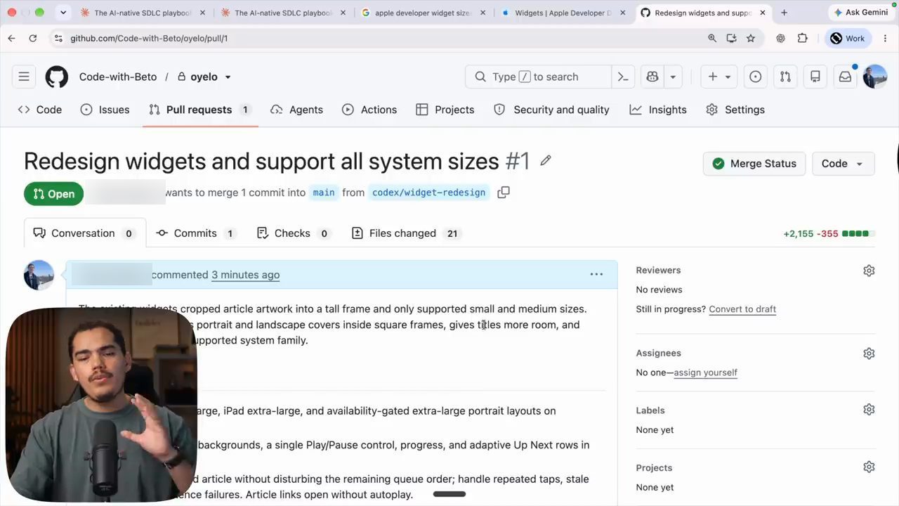Viewport: 899px width, 506px height.
Task: Open Projects settings gear in sidebar
Action: coord(869,467)
